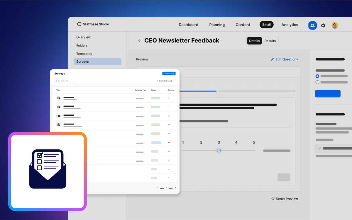This screenshot has height=220, width=352.
Task: Click the Edit Questions link
Action: pos(284,59)
